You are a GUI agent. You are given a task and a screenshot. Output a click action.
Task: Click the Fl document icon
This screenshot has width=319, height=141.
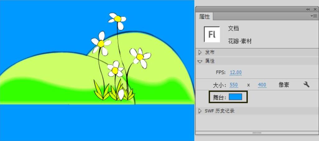point(212,34)
